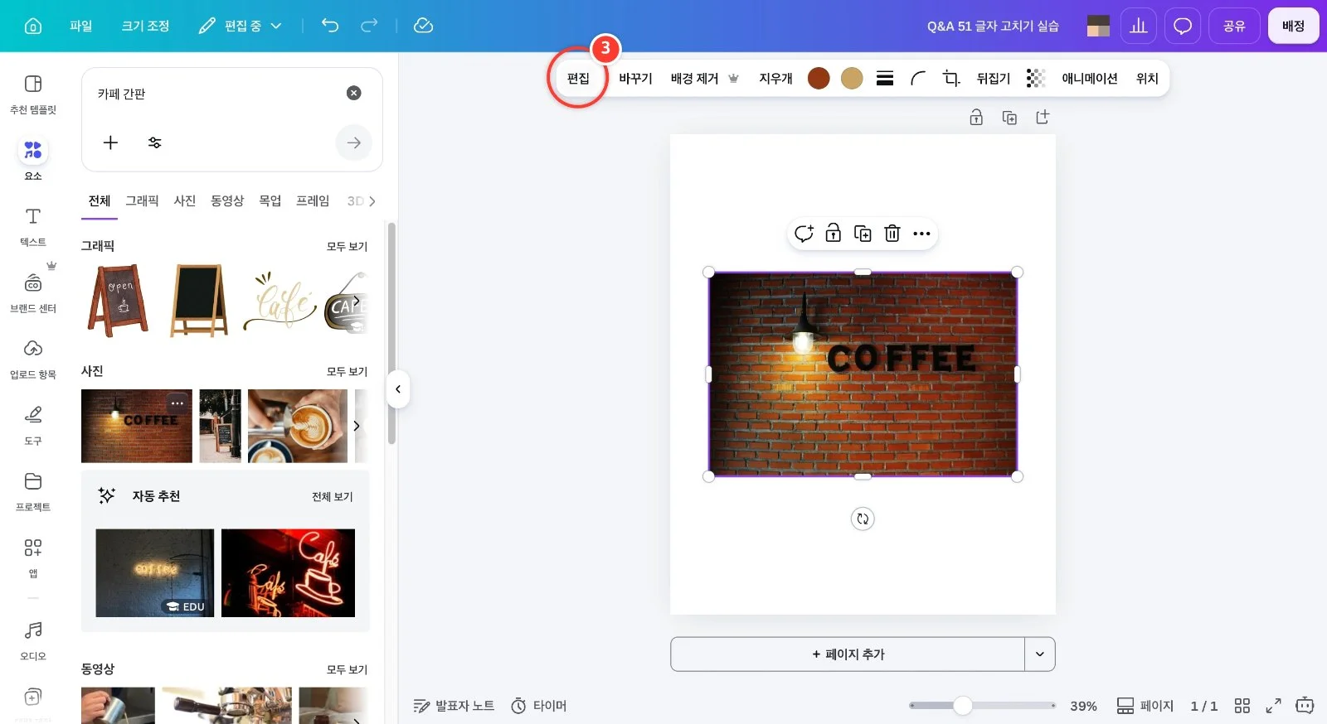Open the comments speech bubble

[x=1183, y=26]
